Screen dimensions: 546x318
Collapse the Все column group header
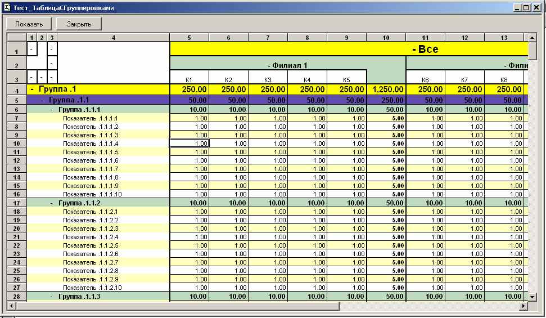click(414, 50)
